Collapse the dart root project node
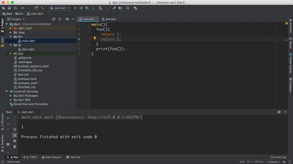Viewport: 293px width, 164px height. (7, 24)
